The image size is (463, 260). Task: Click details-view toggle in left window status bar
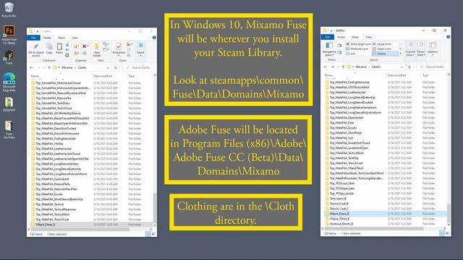point(148,234)
